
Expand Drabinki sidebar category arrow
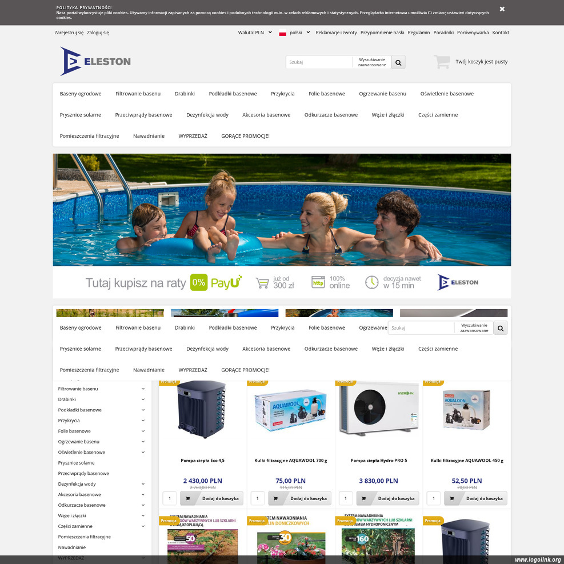pos(143,399)
